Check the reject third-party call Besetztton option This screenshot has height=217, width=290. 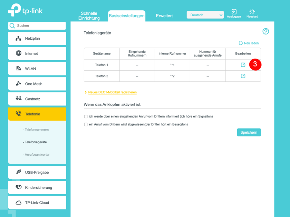pyautogui.click(x=86, y=124)
